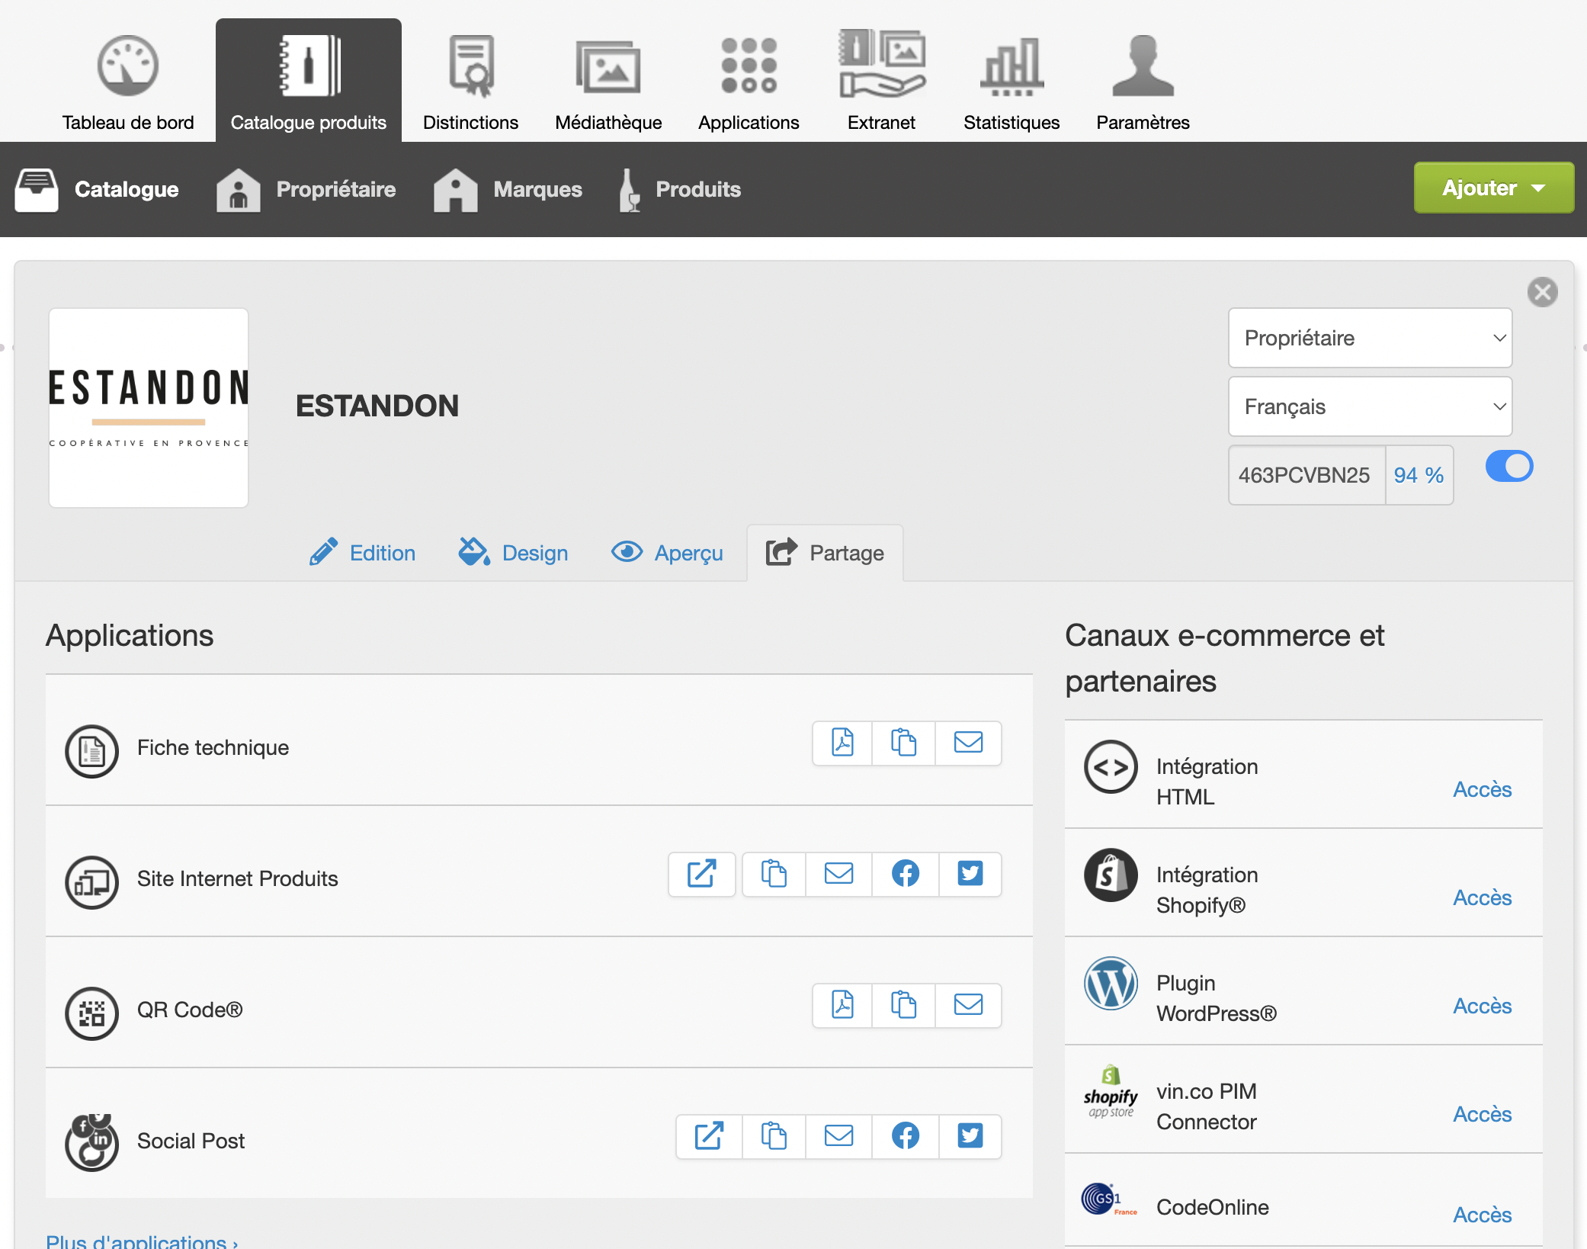Copy the QR Code link

pyautogui.click(x=904, y=1005)
